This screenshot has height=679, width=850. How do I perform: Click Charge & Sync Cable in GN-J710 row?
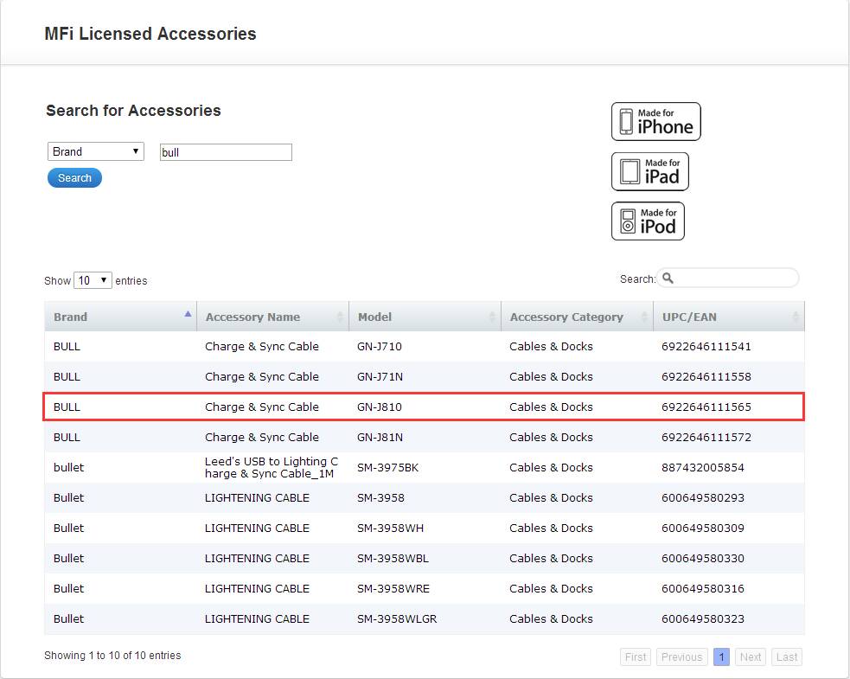click(x=262, y=347)
